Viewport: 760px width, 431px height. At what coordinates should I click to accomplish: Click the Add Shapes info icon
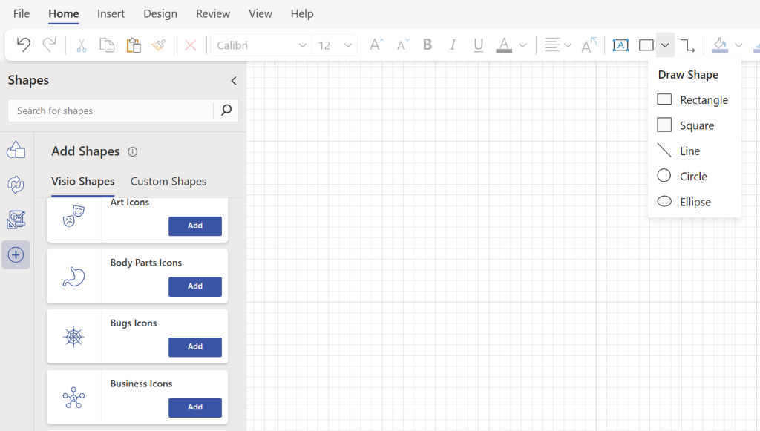(x=132, y=152)
